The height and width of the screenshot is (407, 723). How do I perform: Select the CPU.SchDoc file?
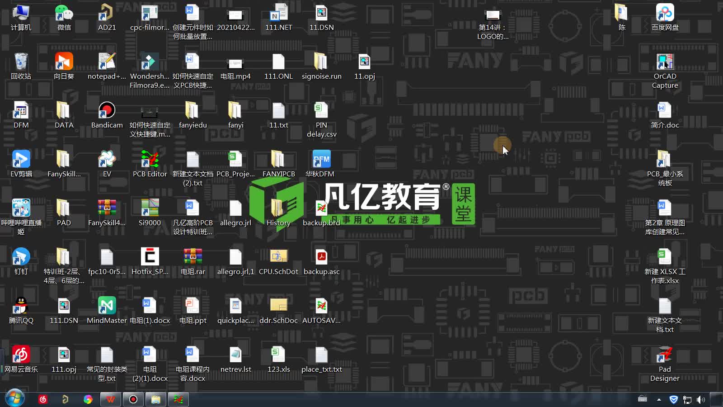278,262
